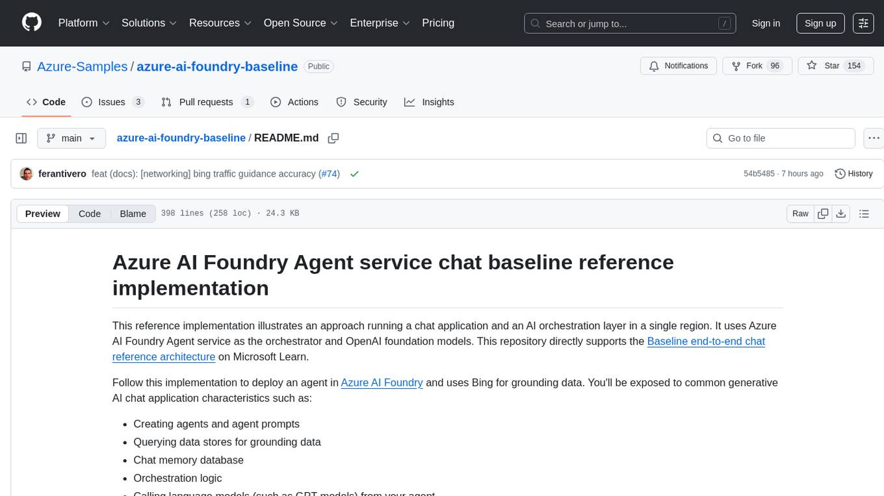View the Raw file
Viewport: 884px width, 496px height.
800,214
